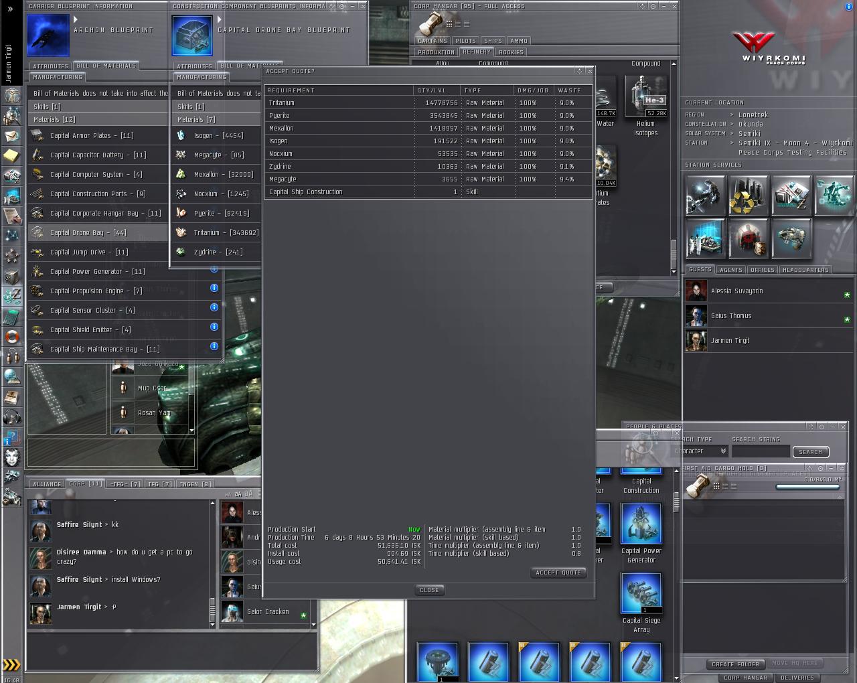Screen dimensions: 857x683
Task: Click the triangle beside Capital Drone Bay title
Action: (220, 19)
